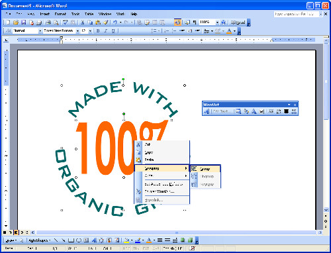This screenshot has height=253, width=331.
Task: Click WordArt Same Letter Heights icon
Action: pyautogui.click(x=271, y=111)
